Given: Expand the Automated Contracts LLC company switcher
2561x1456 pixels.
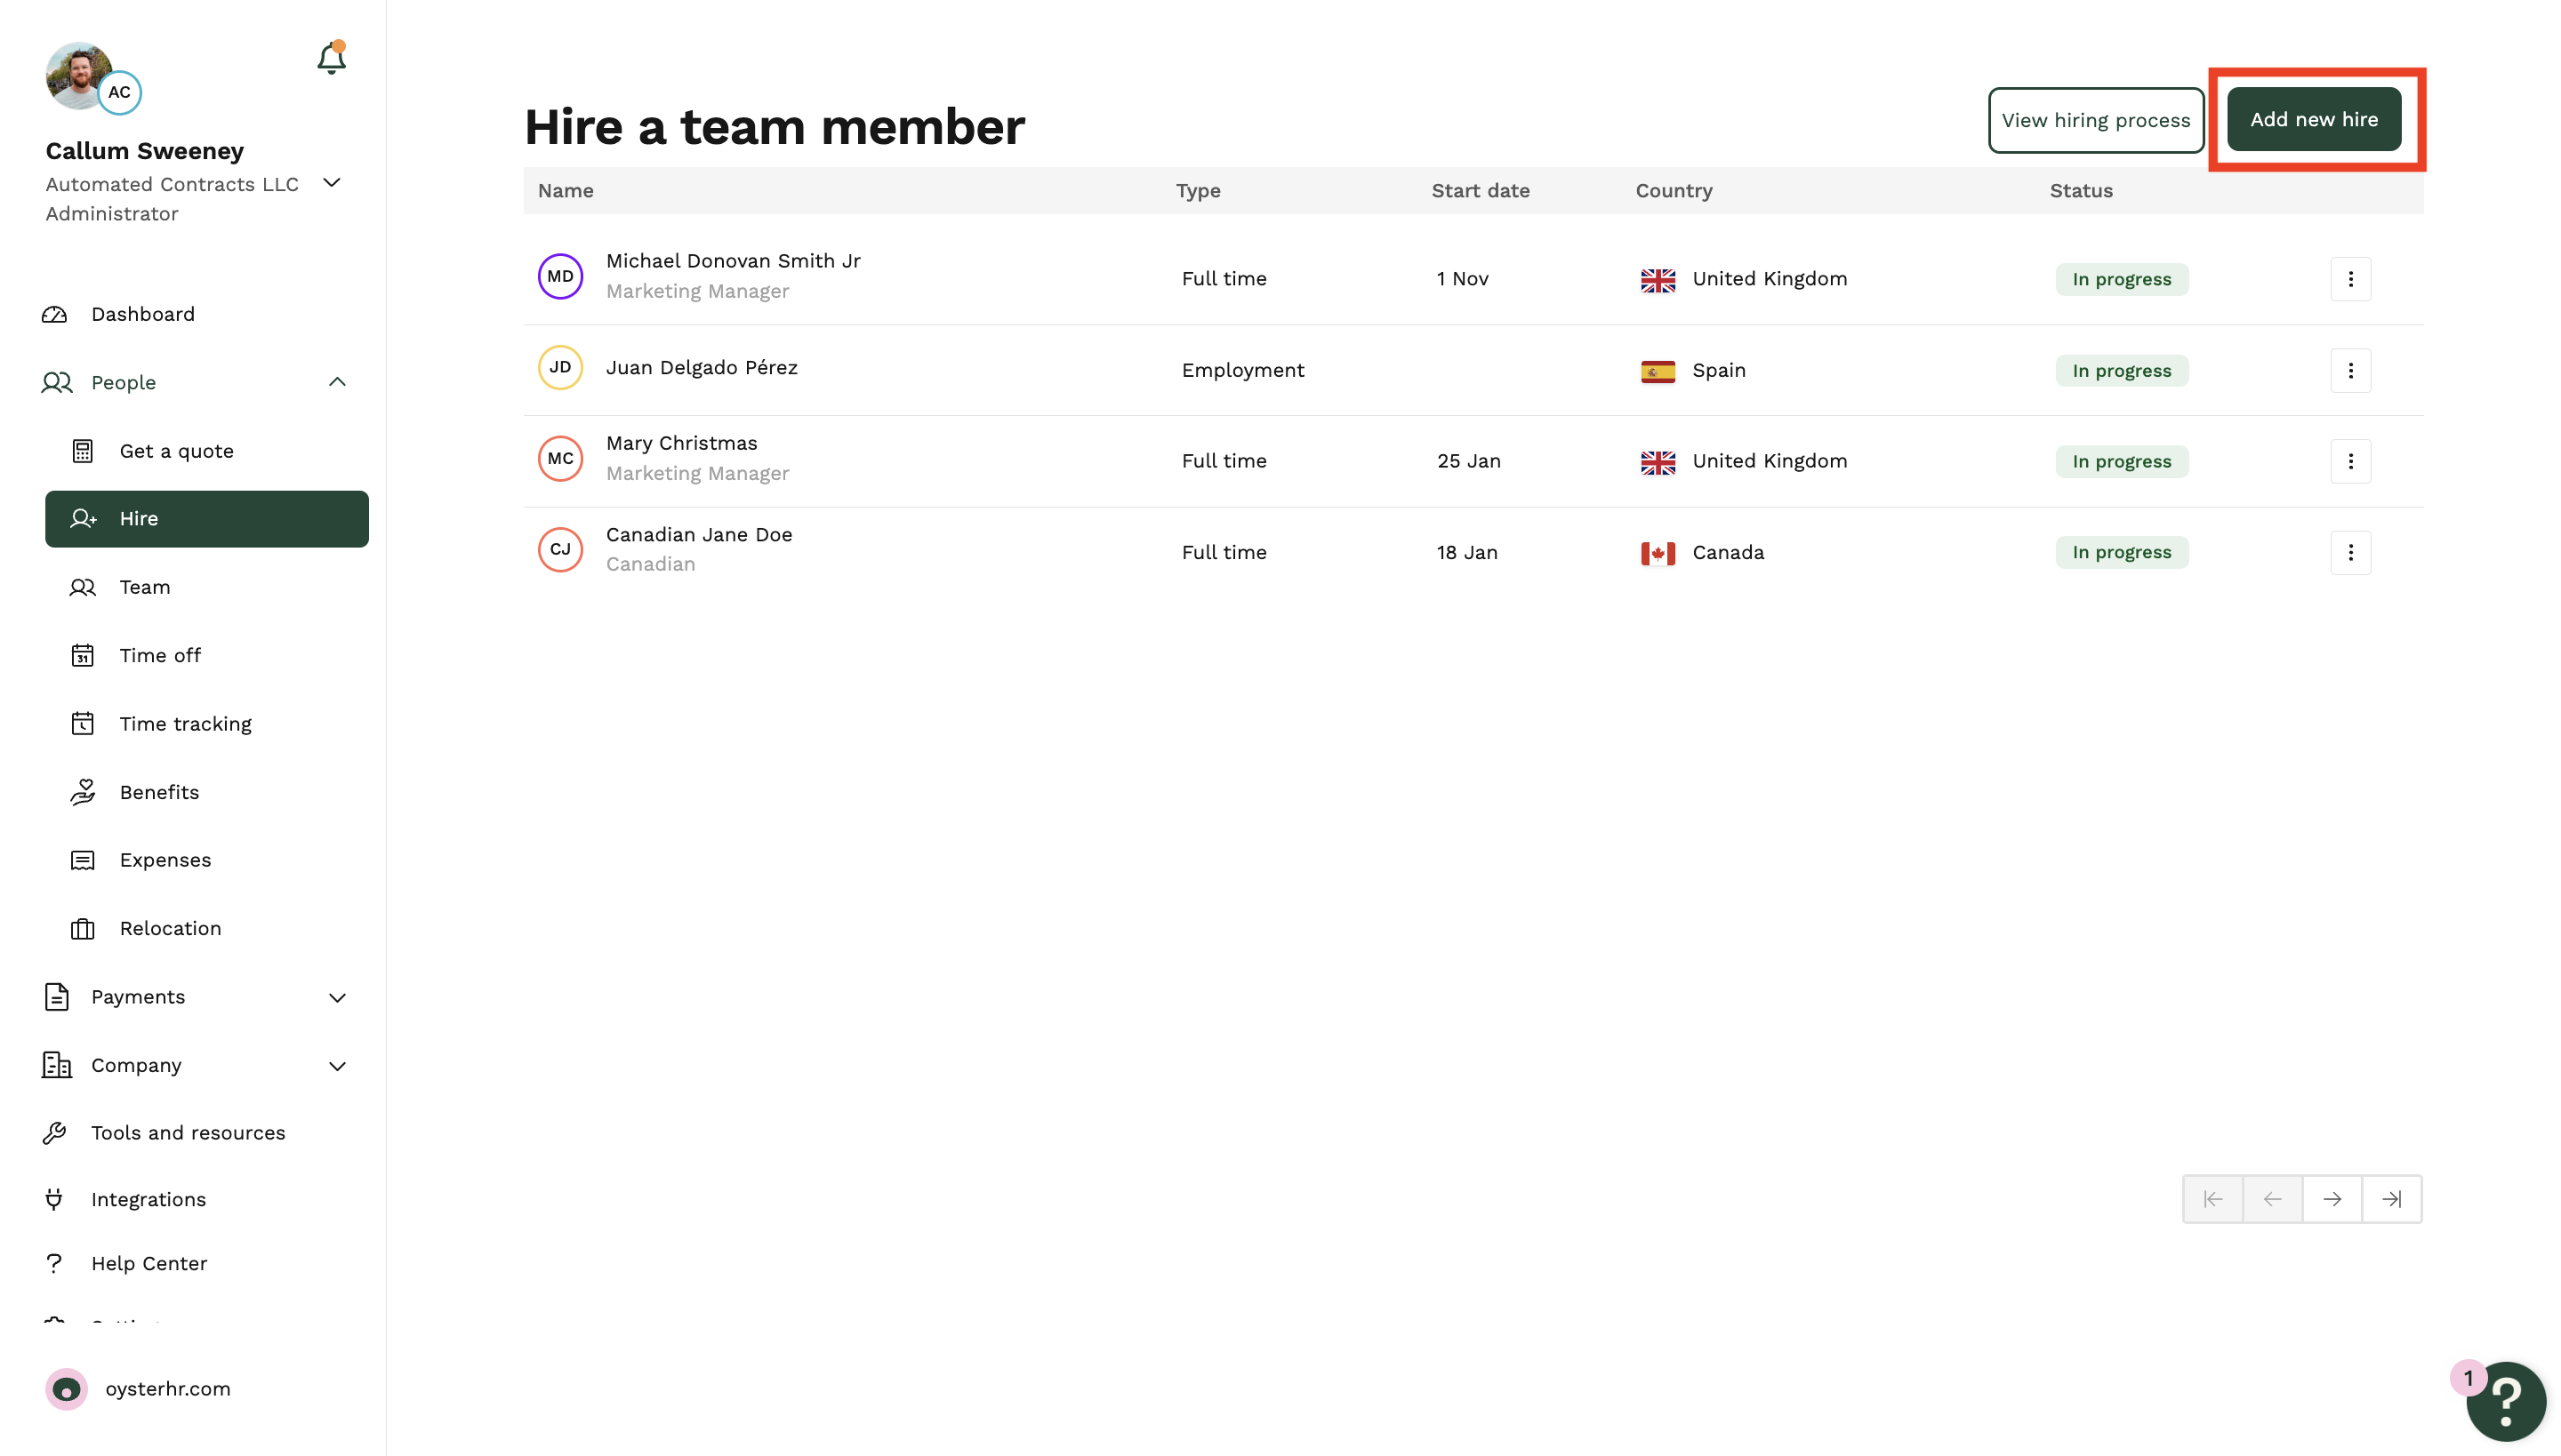Looking at the screenshot, I should tap(333, 183).
